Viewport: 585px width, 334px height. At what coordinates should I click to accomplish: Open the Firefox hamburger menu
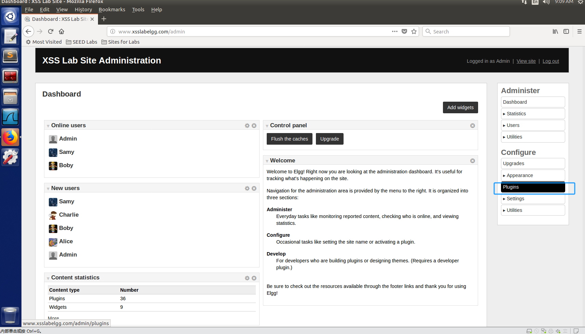[x=580, y=31]
